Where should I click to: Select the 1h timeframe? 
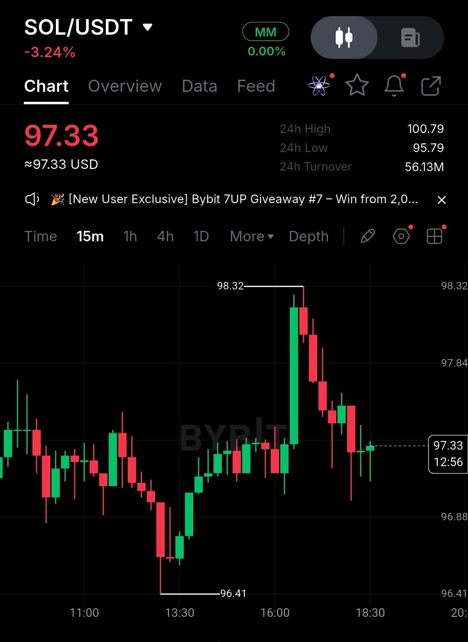(x=130, y=237)
